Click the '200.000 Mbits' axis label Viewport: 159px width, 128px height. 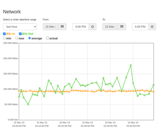(10, 58)
